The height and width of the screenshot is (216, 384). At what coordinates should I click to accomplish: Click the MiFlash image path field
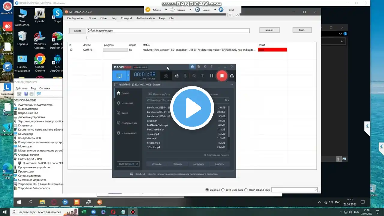[168, 31]
